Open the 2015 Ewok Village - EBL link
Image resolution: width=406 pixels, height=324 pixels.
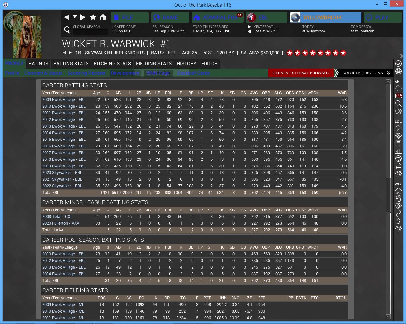(x=64, y=140)
